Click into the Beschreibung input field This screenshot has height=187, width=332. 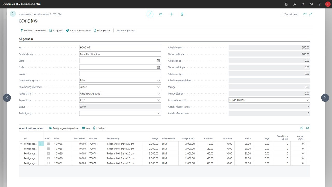[x=120, y=54]
